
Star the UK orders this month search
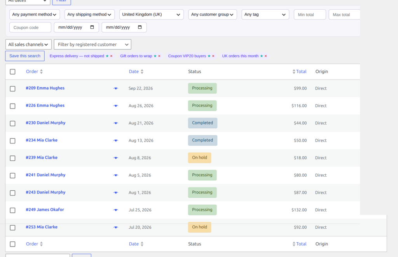tap(262, 56)
